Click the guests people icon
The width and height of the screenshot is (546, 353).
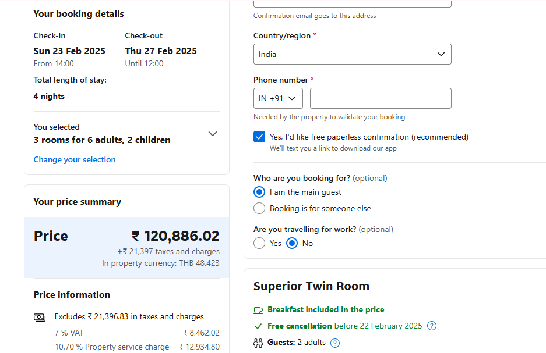pyautogui.click(x=258, y=343)
